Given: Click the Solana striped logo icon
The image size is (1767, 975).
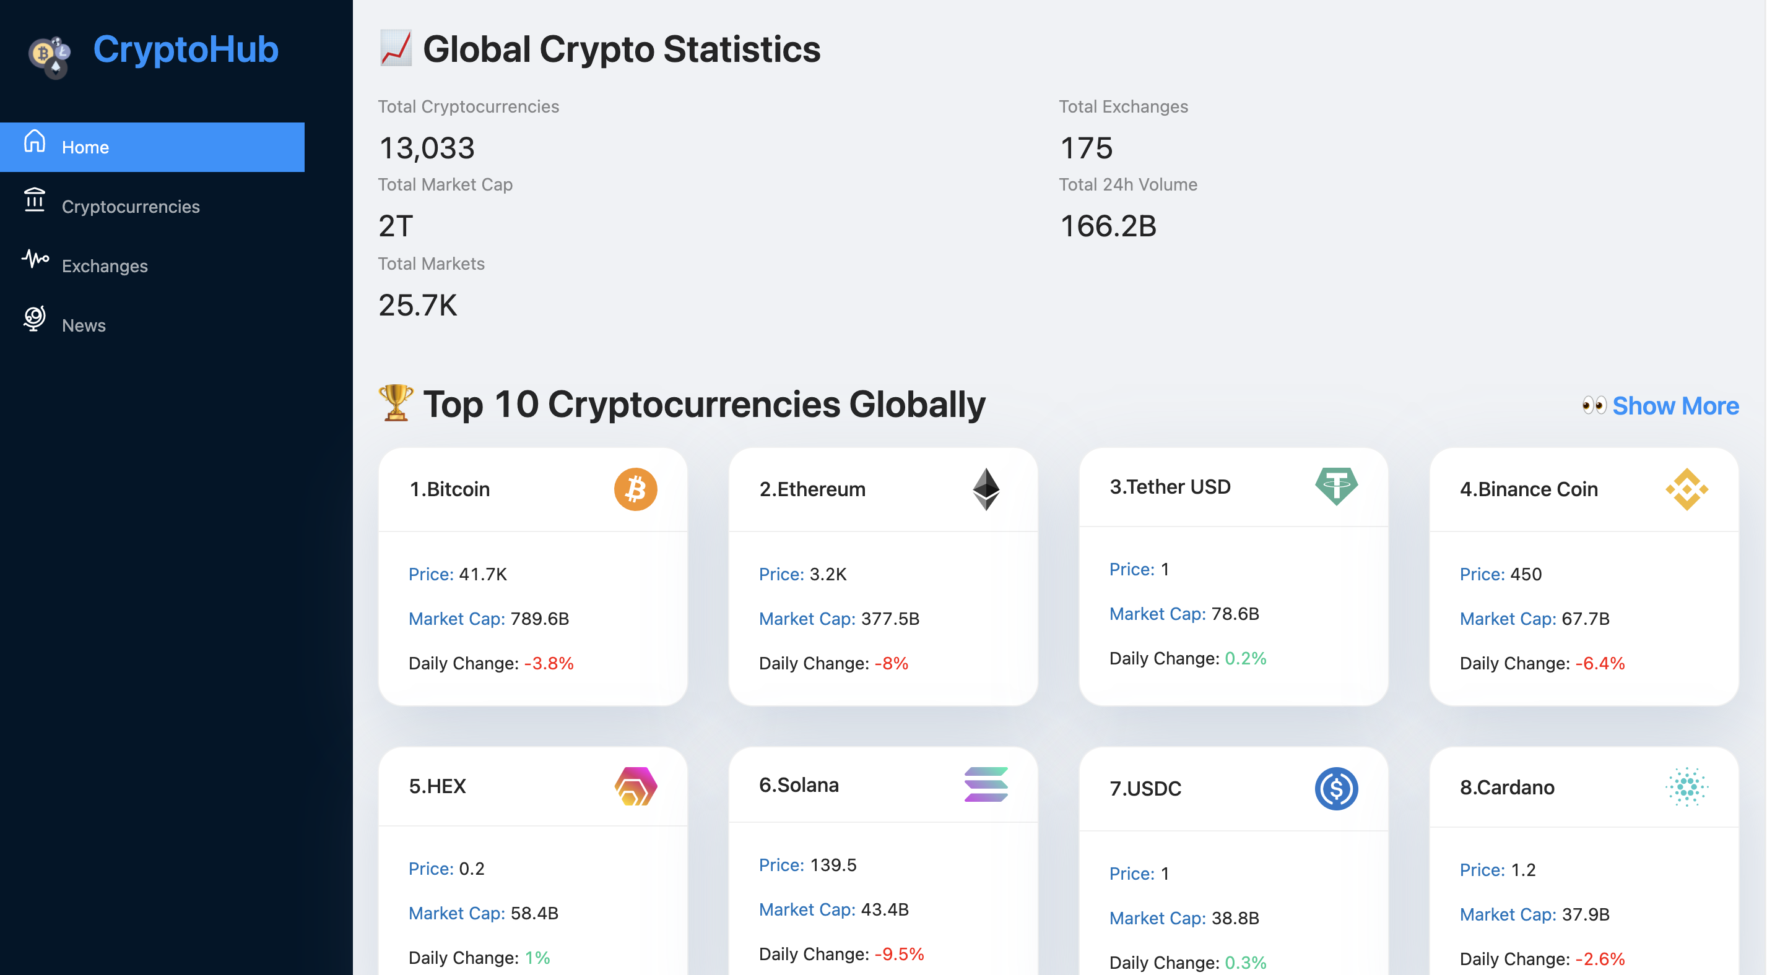Looking at the screenshot, I should coord(986,784).
